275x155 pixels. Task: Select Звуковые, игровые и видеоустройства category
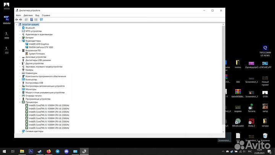click(x=44, y=67)
